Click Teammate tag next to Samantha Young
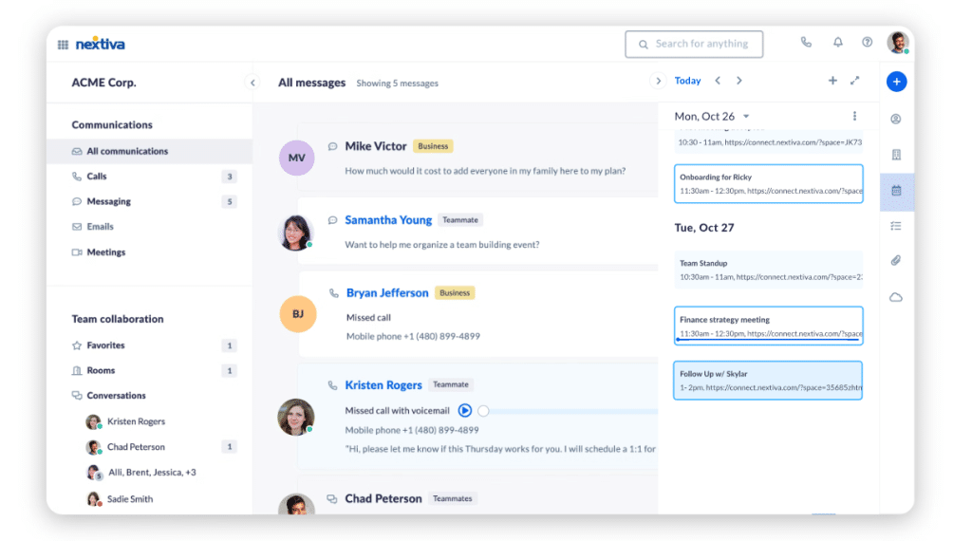The width and height of the screenshot is (972, 541). coord(460,220)
